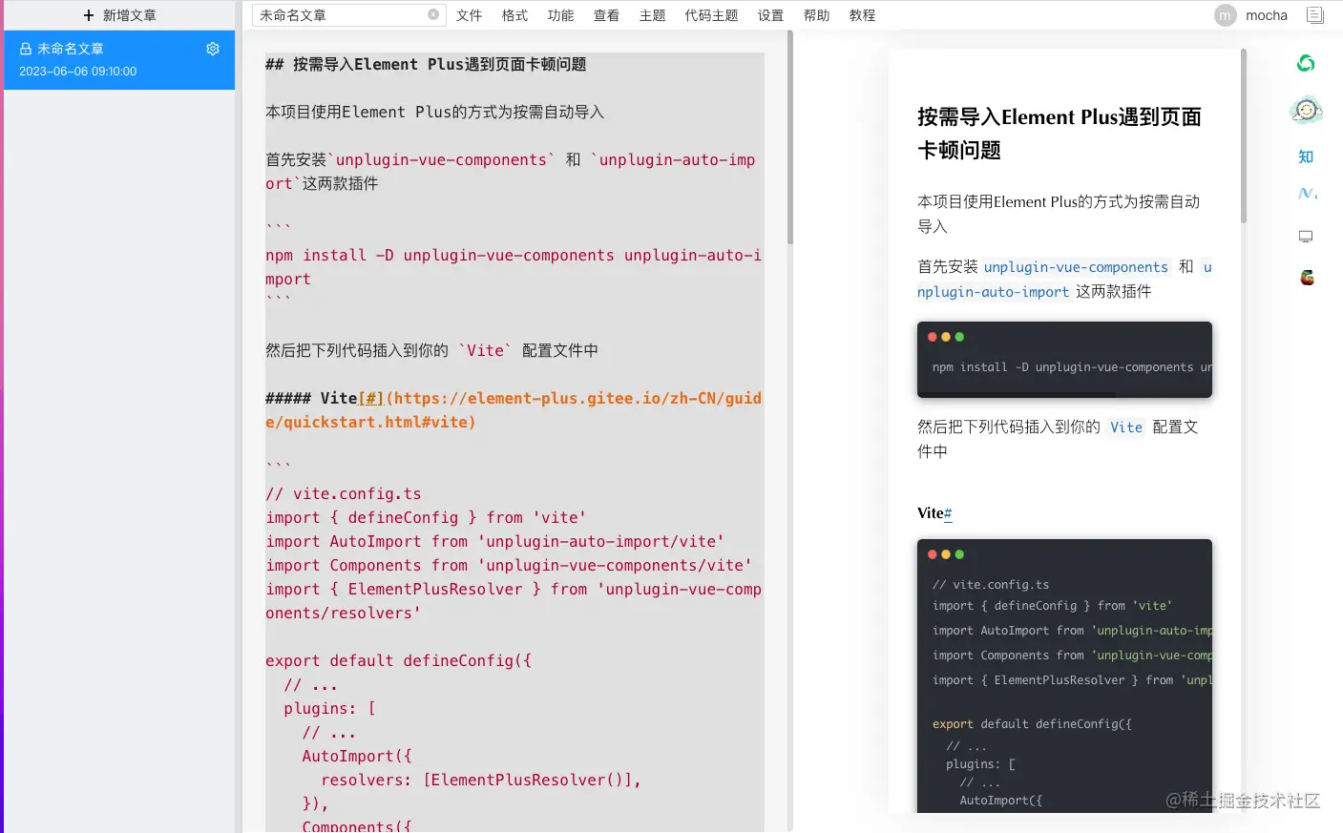Click the element-plus.gitee.io URL in the editor
The image size is (1343, 833).
pyautogui.click(x=514, y=410)
